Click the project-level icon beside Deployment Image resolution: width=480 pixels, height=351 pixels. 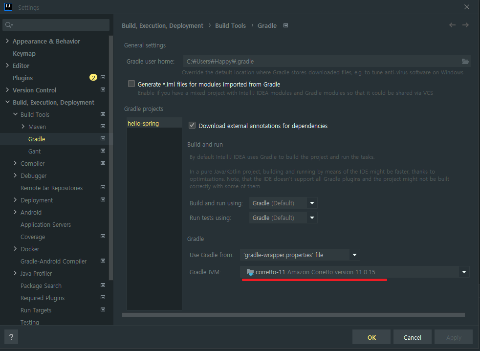pos(103,200)
